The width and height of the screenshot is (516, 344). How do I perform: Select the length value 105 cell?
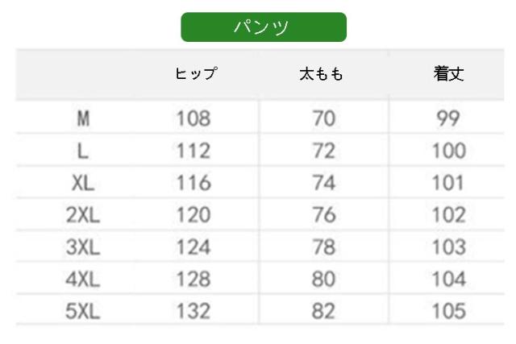tap(448, 310)
